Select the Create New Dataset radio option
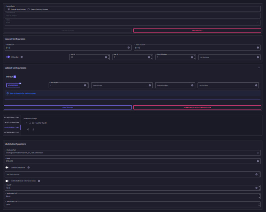Screen dimensions: 266x212 pos(8,9)
